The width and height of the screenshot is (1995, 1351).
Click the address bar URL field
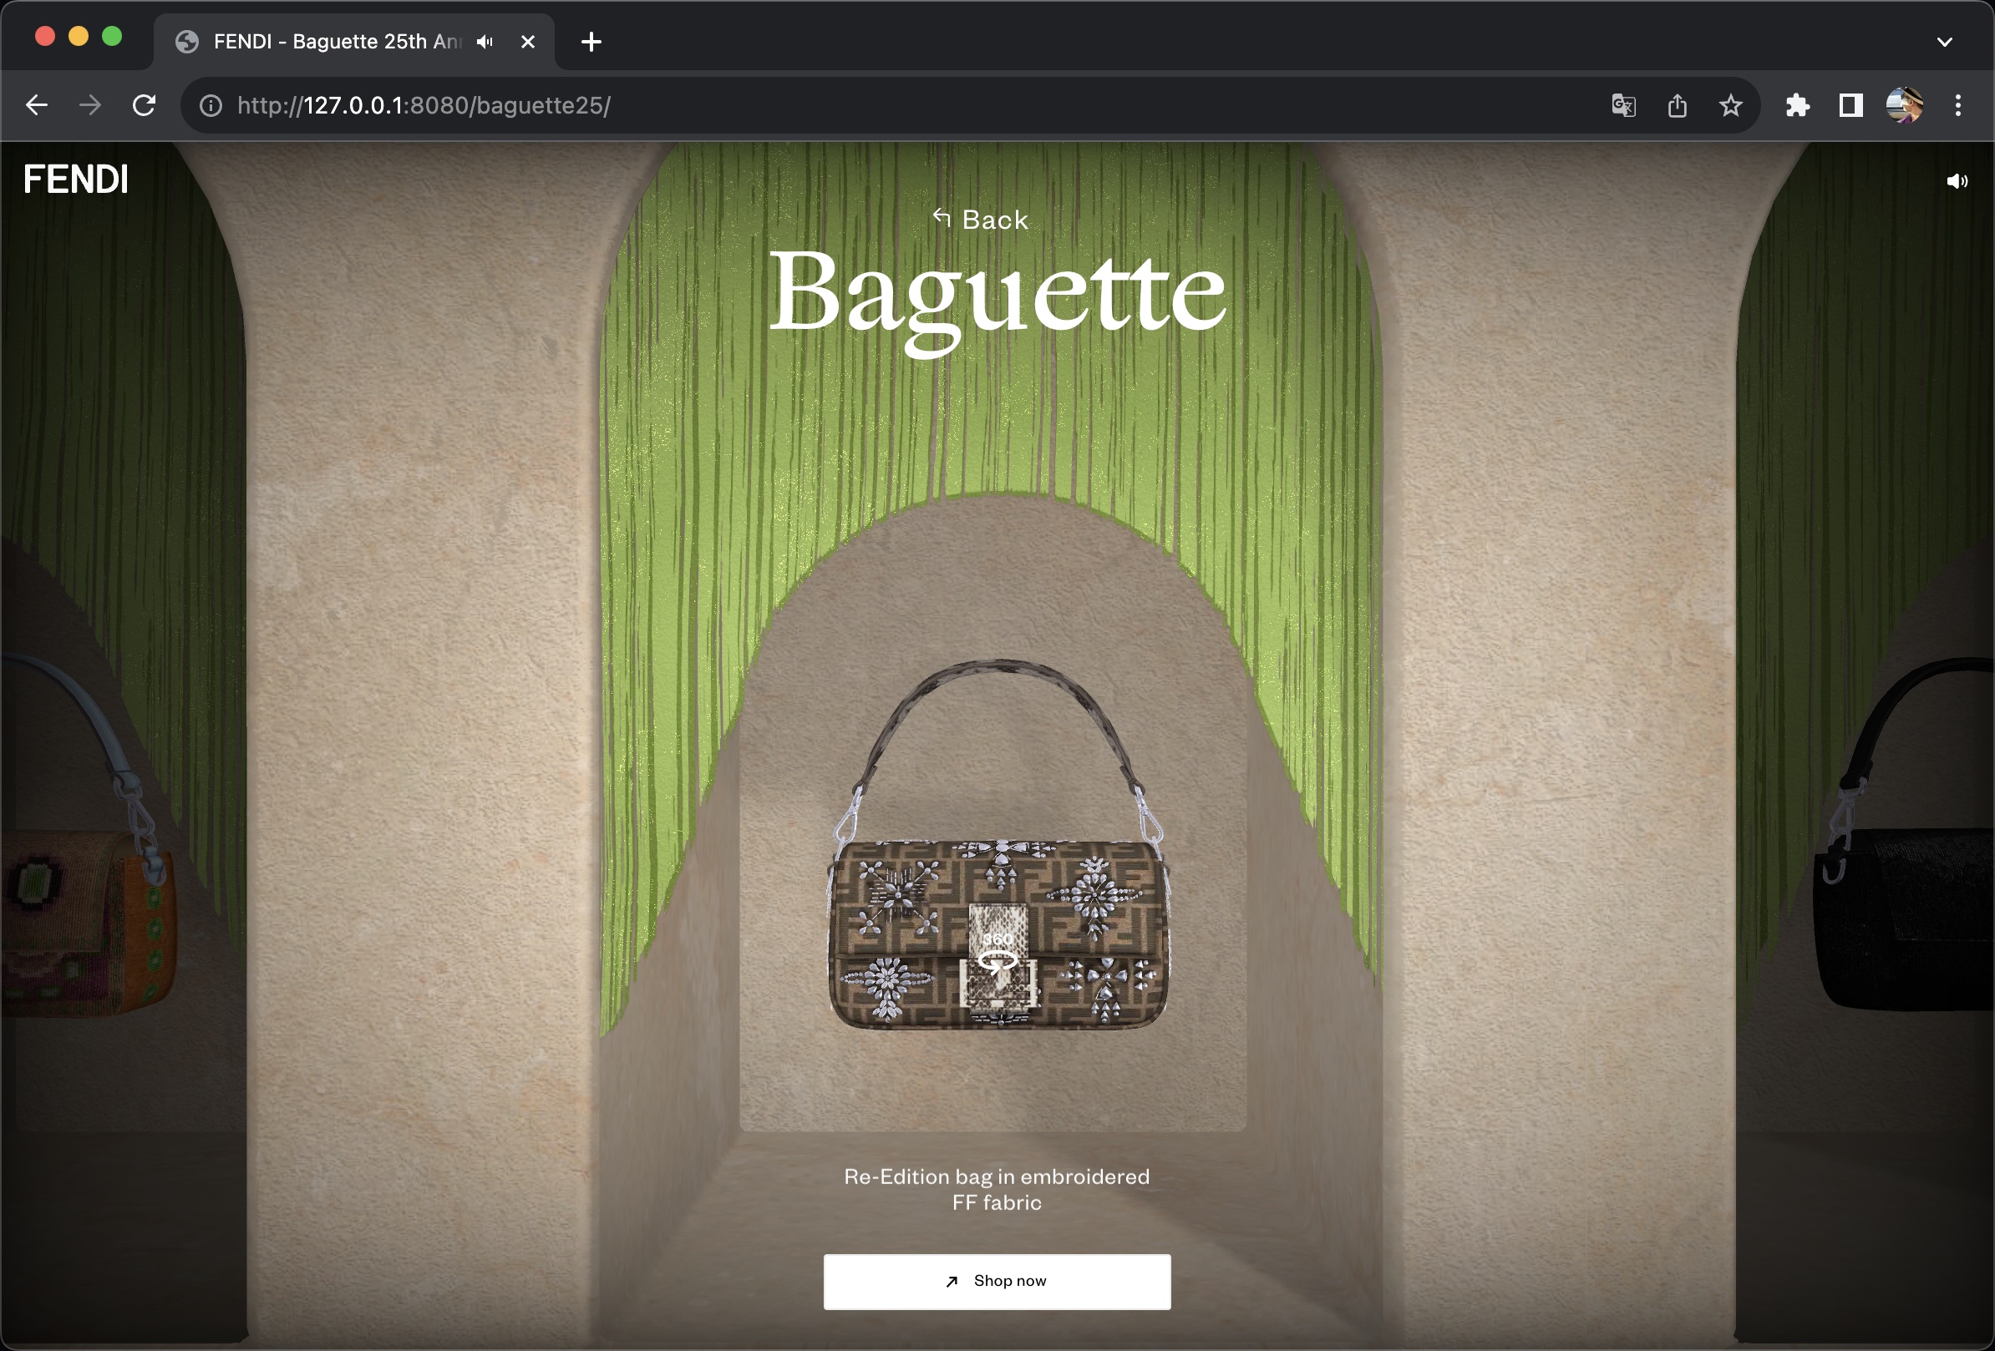tap(773, 105)
